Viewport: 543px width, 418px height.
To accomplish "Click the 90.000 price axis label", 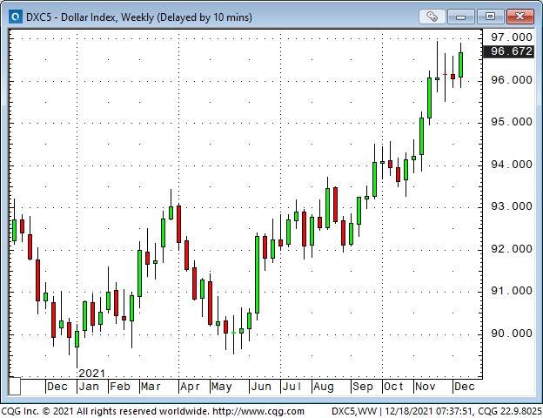I will click(x=512, y=334).
